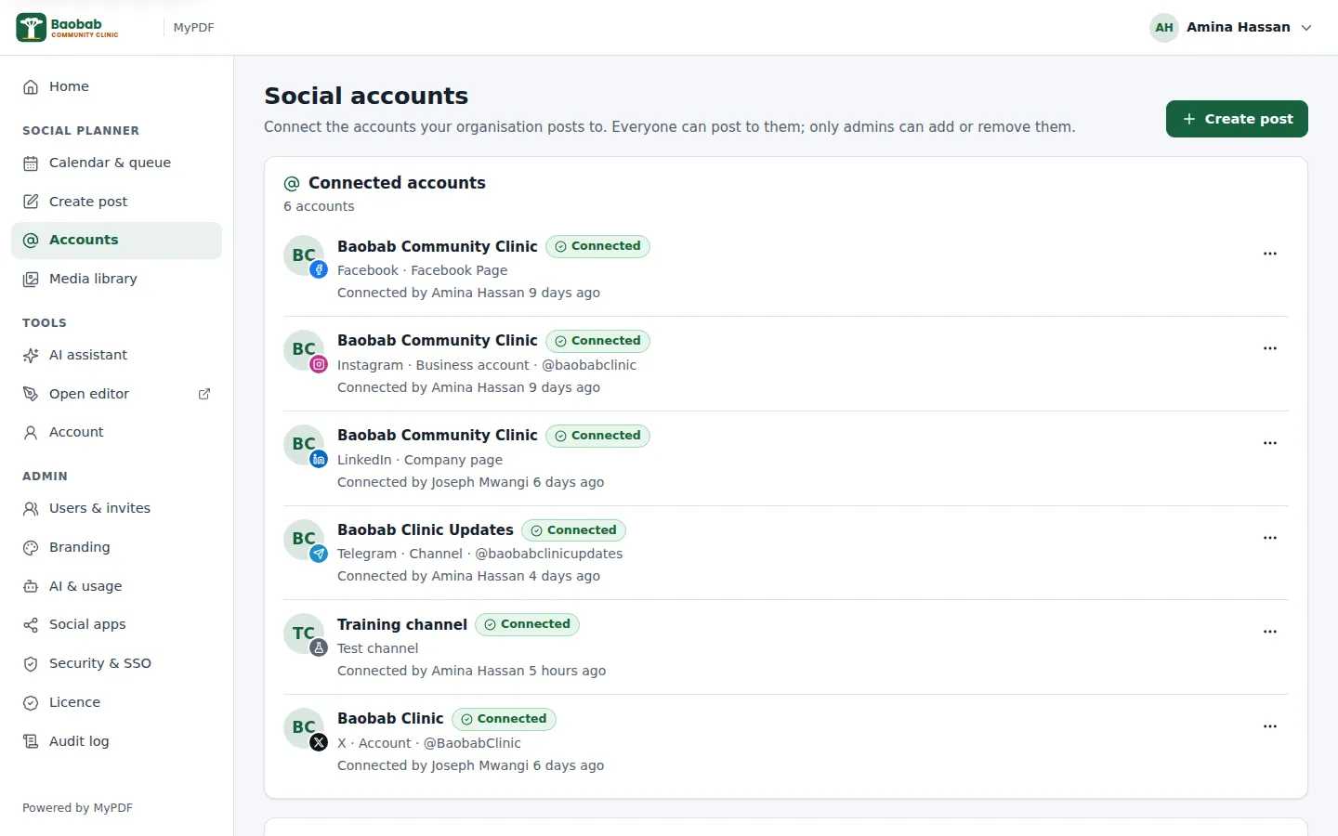Click the Baobab Clinic Updates account name

click(x=425, y=529)
